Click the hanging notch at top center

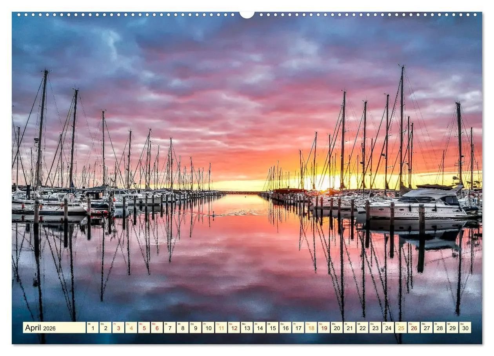click(247, 15)
